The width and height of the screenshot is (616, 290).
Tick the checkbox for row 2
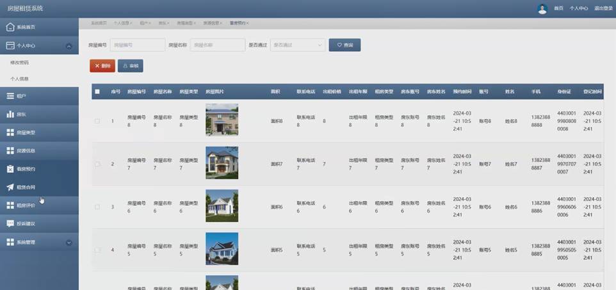point(97,164)
